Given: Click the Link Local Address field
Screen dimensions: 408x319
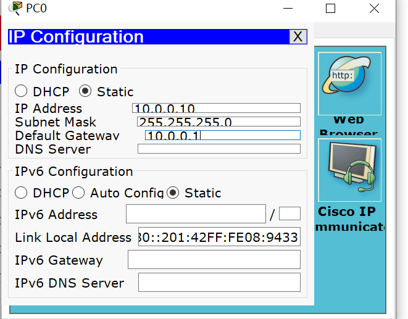Looking at the screenshot, I should (x=219, y=237).
